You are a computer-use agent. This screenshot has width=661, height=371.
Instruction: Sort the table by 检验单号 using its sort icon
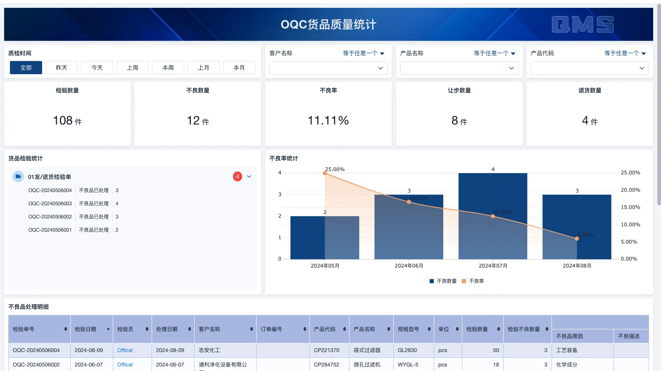pos(66,329)
